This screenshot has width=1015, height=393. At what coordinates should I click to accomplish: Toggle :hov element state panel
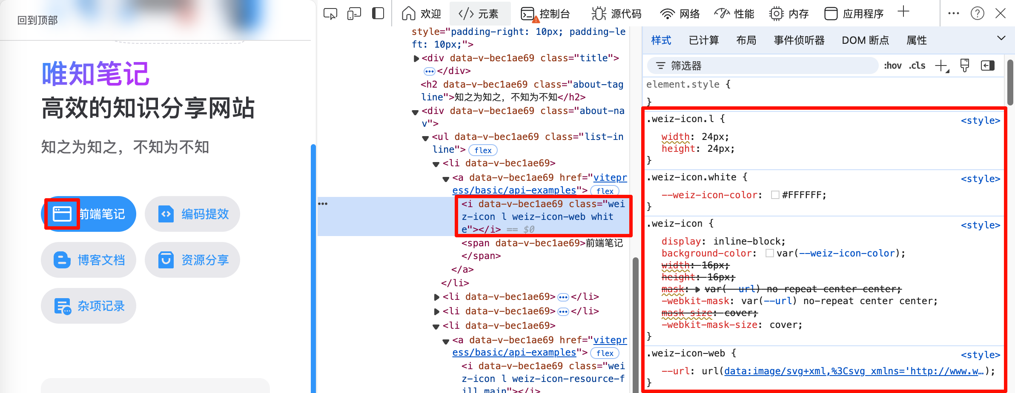[x=893, y=65]
